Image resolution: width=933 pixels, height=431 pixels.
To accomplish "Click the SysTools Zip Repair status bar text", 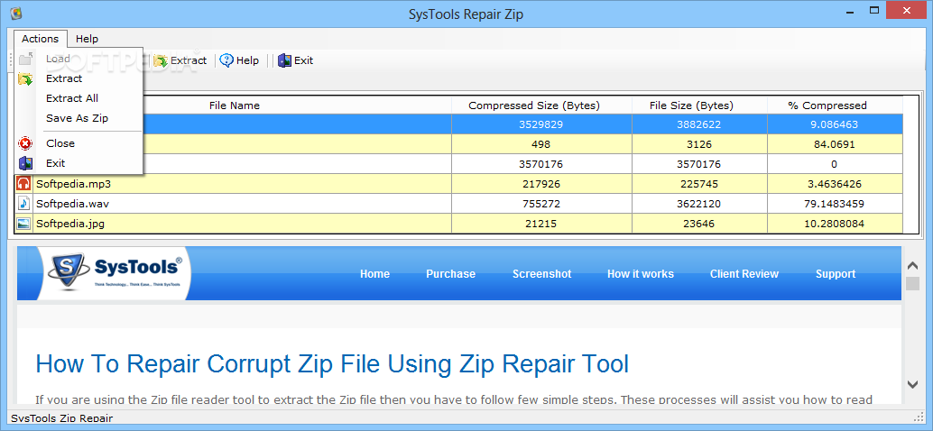I will [62, 417].
